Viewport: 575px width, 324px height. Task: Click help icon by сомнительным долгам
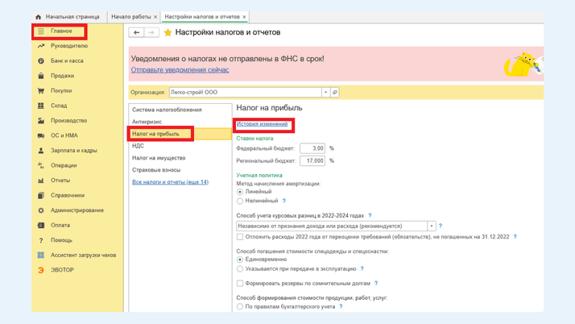tap(376, 283)
